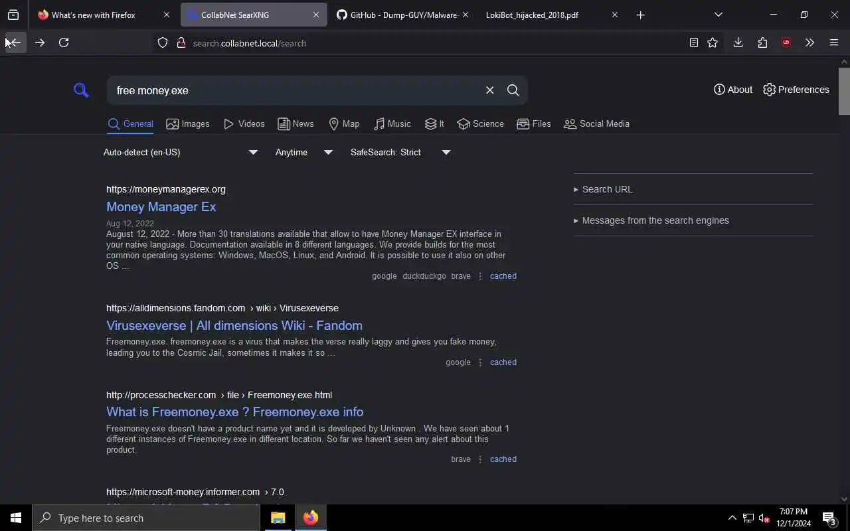Open the uBlock Origin extension icon

(x=786, y=42)
